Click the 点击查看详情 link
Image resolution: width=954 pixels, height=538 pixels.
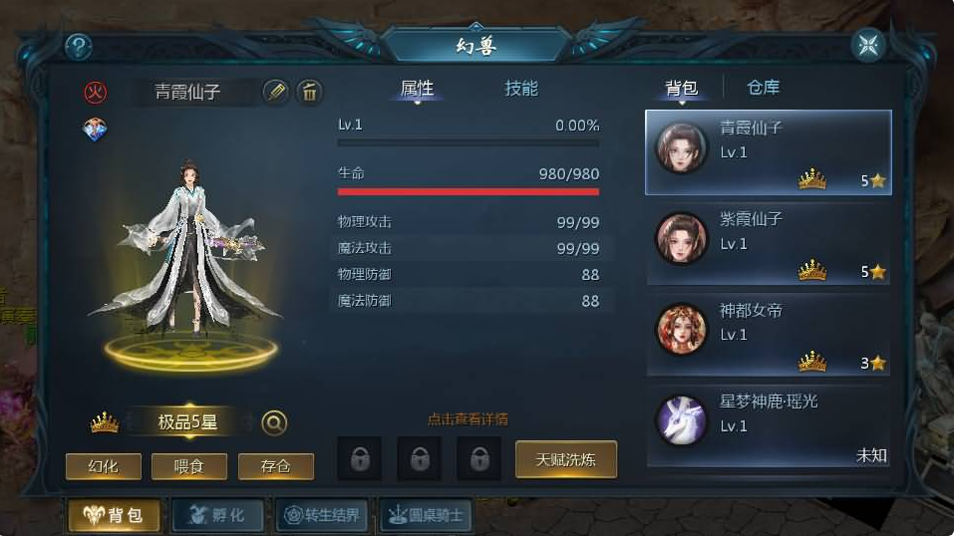tap(468, 418)
